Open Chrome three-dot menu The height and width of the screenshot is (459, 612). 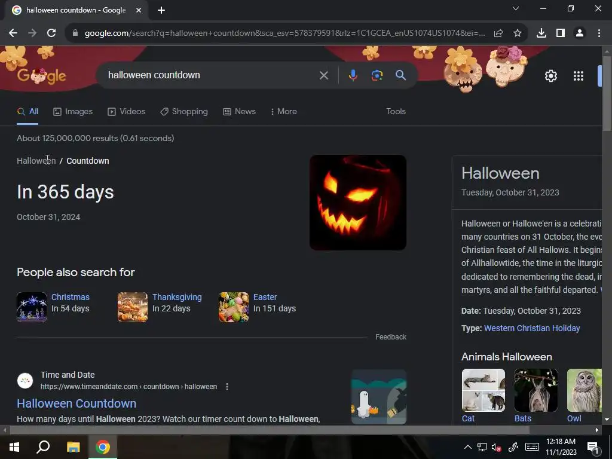(x=599, y=33)
